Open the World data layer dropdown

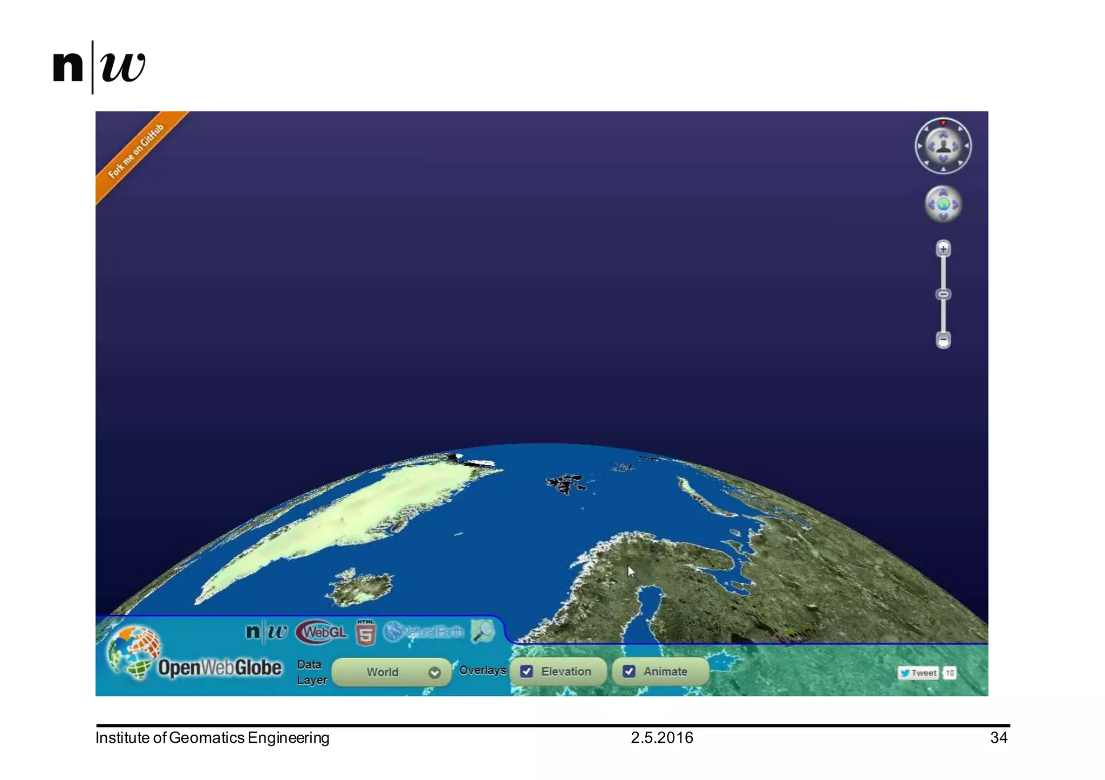(x=391, y=672)
